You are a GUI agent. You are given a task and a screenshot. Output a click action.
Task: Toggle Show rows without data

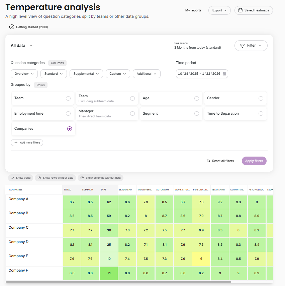[55, 178]
